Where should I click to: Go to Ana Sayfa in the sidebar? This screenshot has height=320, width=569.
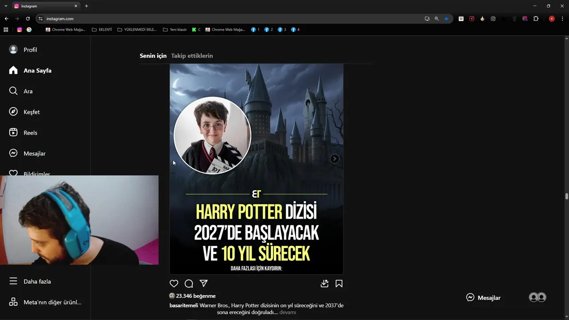pos(30,70)
